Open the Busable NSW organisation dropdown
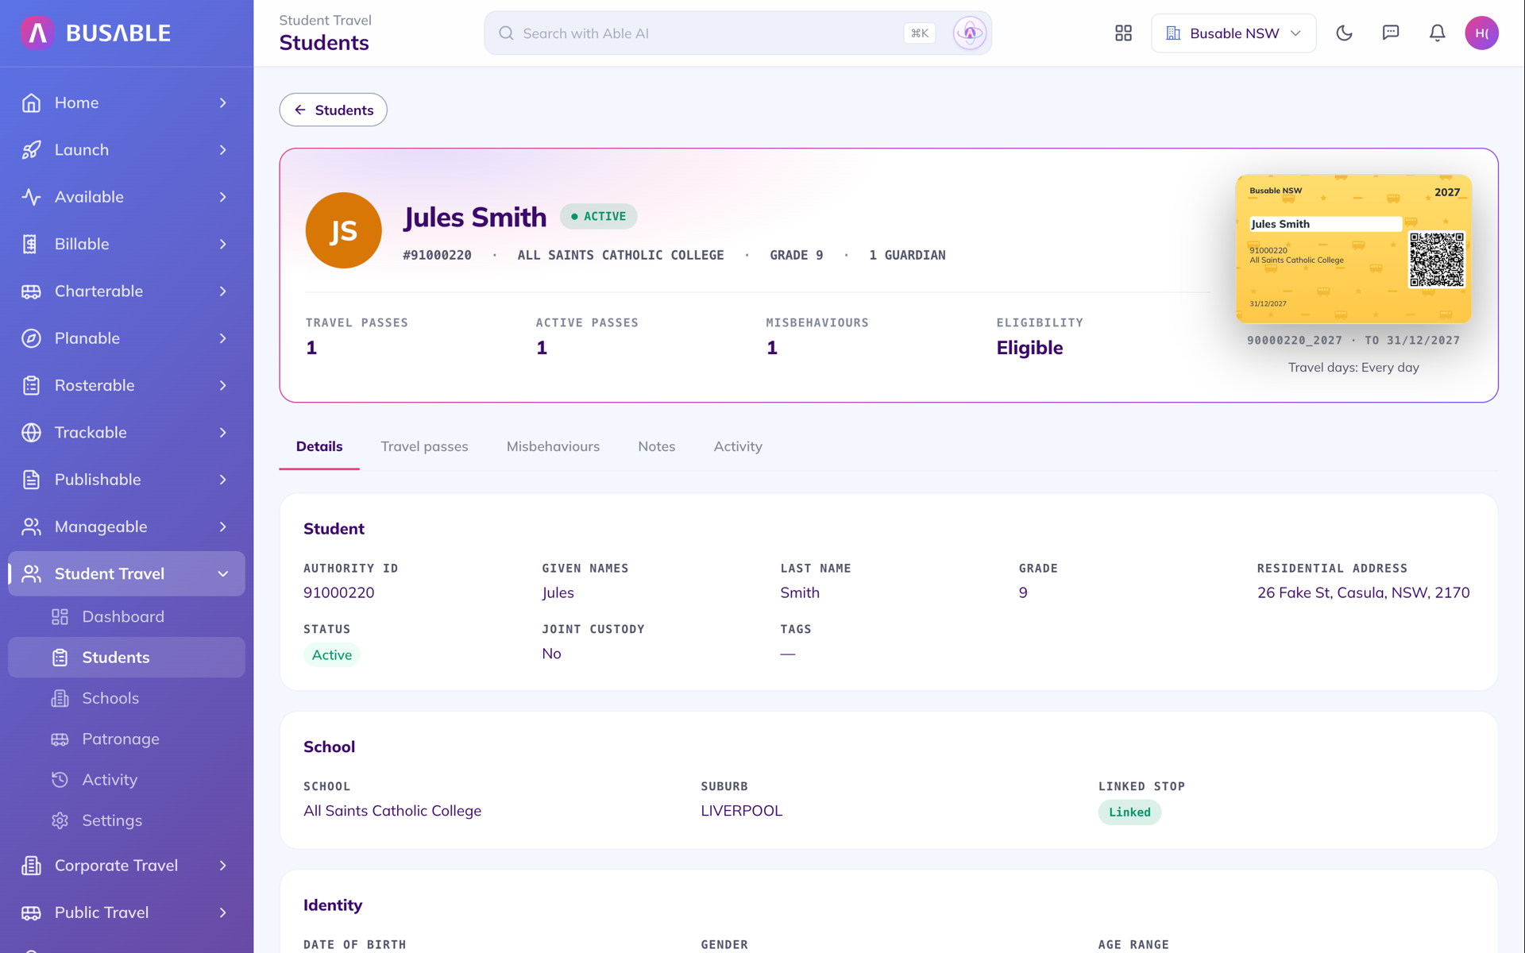 click(x=1233, y=33)
